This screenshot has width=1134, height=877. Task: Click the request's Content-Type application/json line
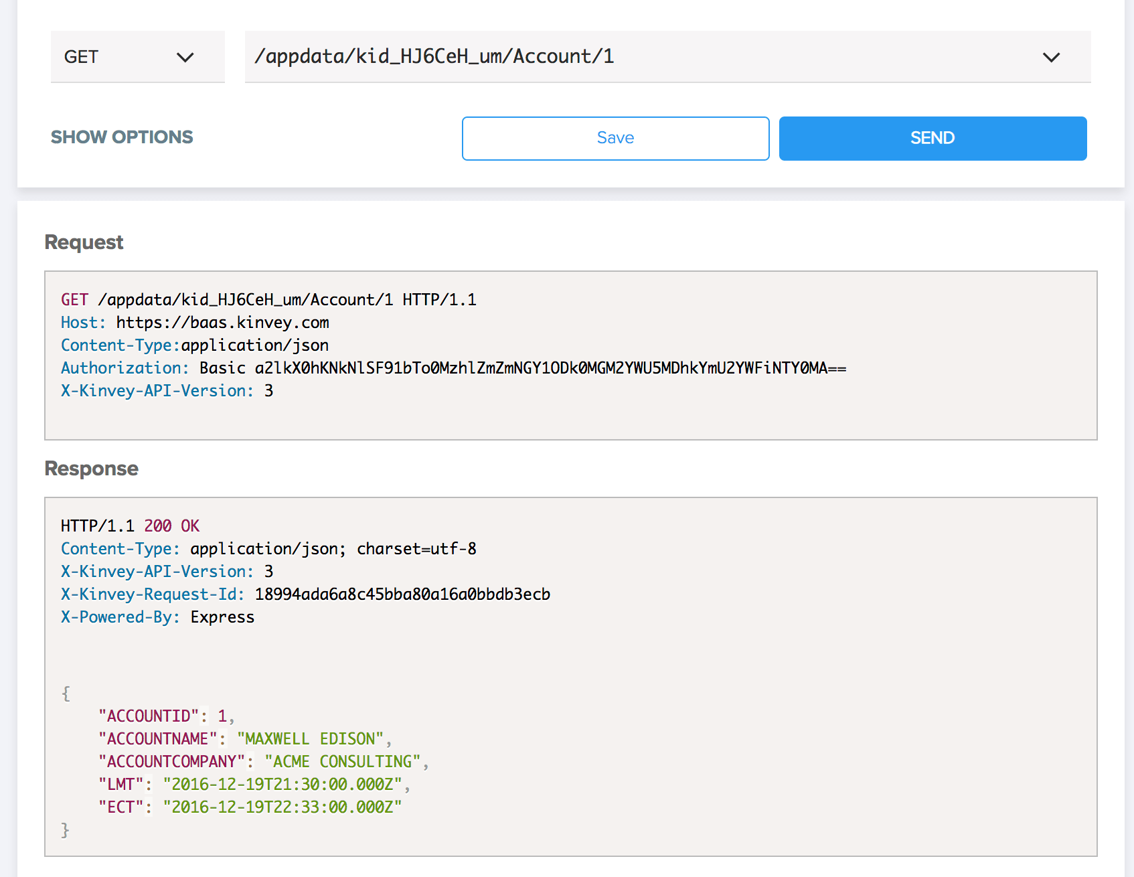(x=195, y=345)
